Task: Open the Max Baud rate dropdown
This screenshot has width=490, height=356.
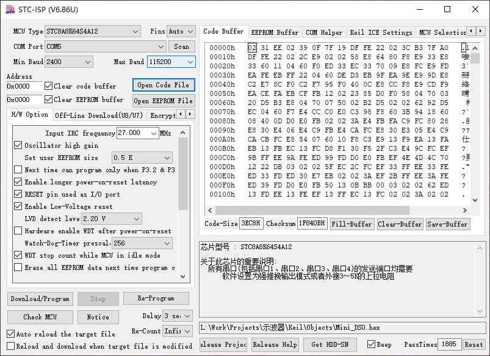Action: pyautogui.click(x=190, y=62)
